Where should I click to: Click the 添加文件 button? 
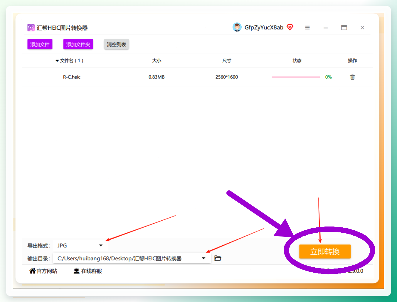[x=40, y=44]
